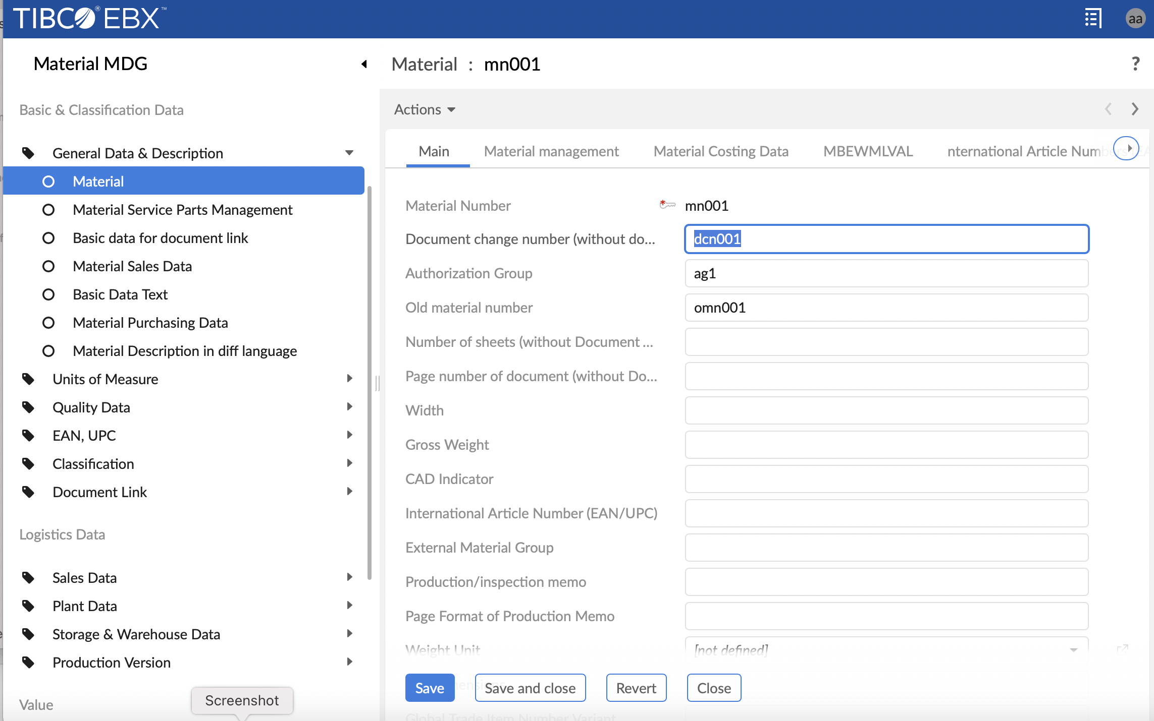The height and width of the screenshot is (721, 1154).
Task: Expand the EAN, UPC group
Action: tap(349, 435)
